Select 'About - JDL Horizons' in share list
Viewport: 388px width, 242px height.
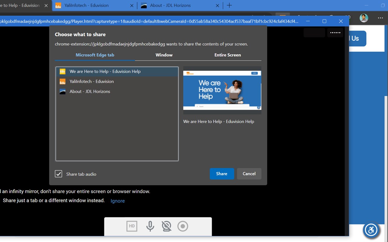(x=117, y=91)
